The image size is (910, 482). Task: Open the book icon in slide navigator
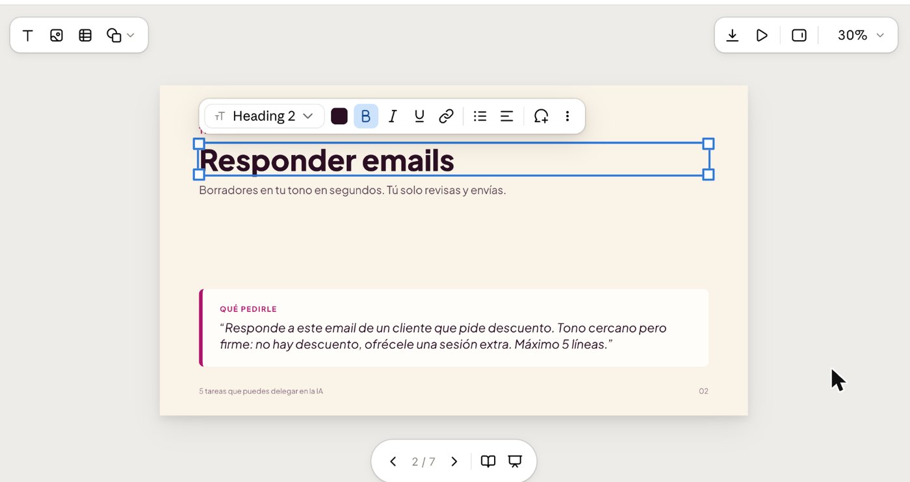488,461
